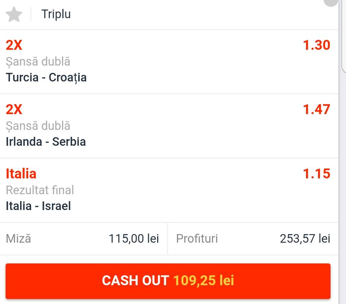Click the 2X selection for Irlanda - Serbia
The image size is (346, 304).
coord(14,109)
